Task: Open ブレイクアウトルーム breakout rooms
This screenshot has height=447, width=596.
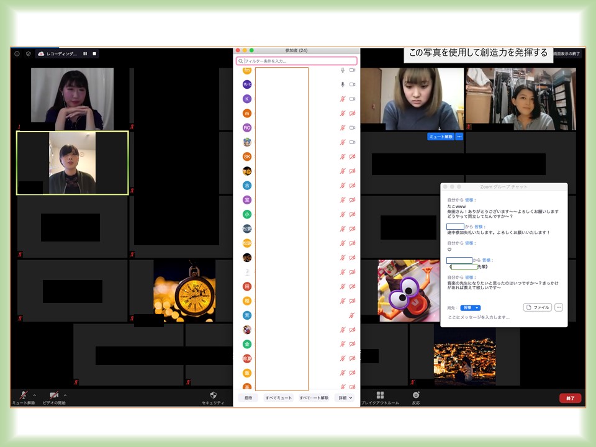Action: pyautogui.click(x=380, y=398)
